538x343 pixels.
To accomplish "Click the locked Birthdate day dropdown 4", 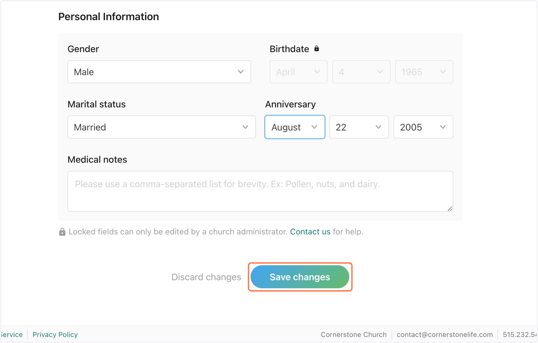I will click(361, 72).
